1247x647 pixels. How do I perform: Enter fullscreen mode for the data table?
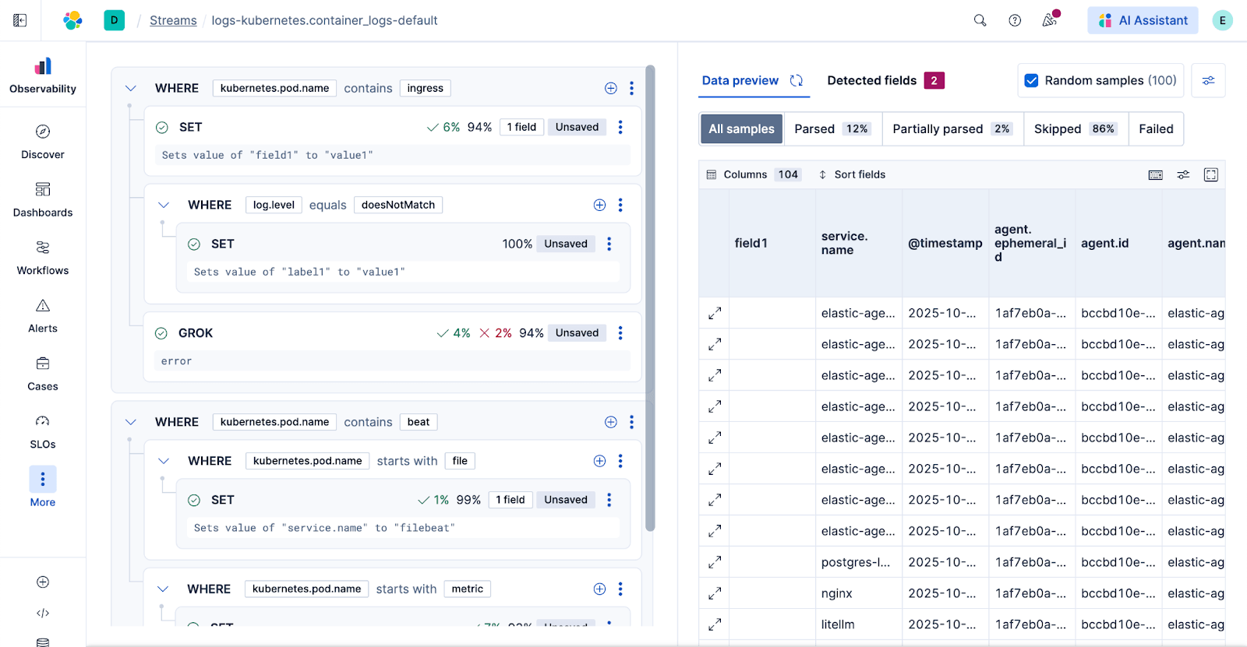[x=1210, y=174]
